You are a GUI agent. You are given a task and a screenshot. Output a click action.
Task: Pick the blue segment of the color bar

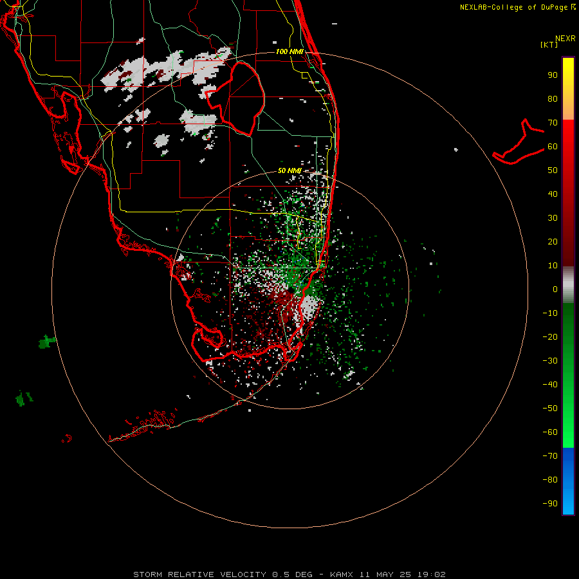(x=568, y=480)
